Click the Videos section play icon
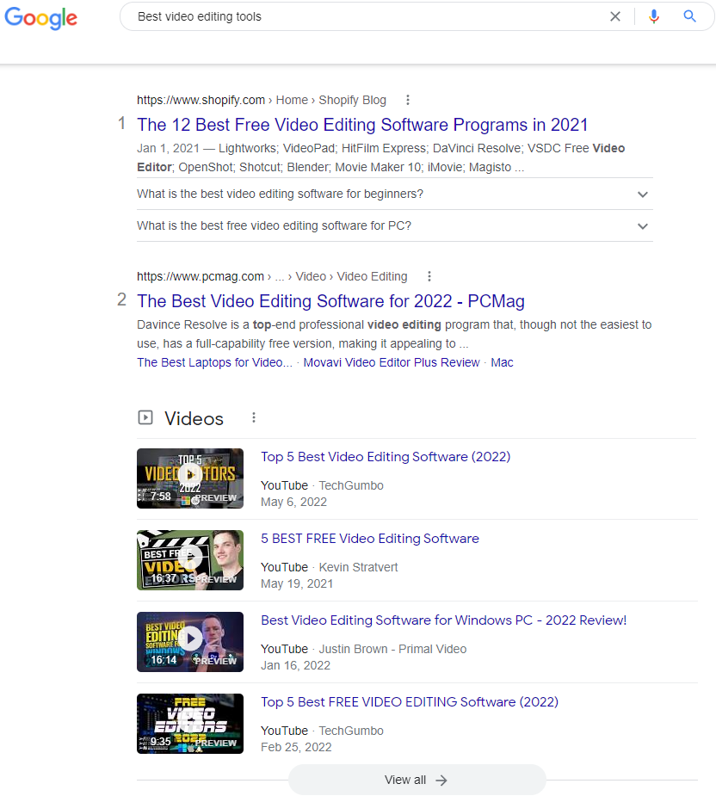Screen dimensions: 716x796 [145, 418]
